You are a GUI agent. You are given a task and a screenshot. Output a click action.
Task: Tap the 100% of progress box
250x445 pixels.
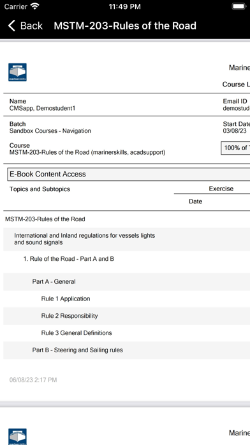click(x=235, y=148)
